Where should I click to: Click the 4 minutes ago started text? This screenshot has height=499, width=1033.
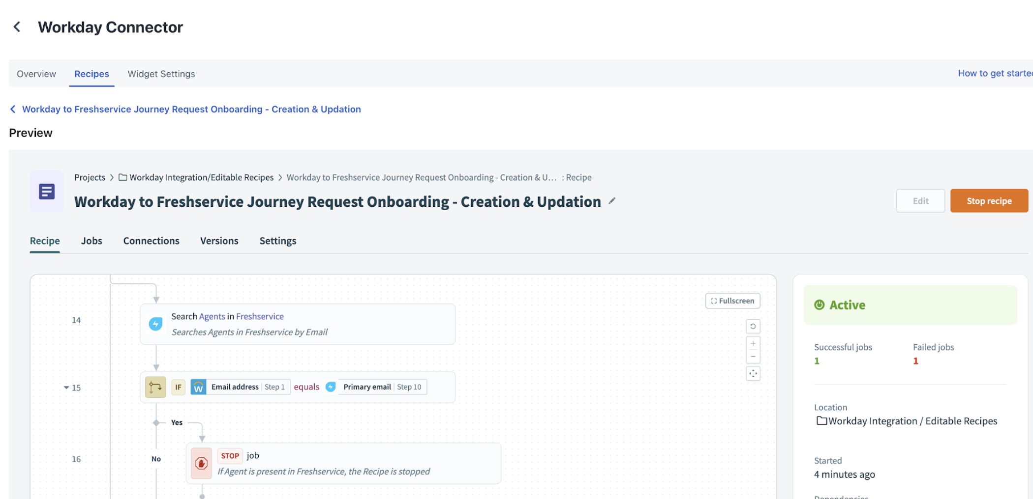844,474
